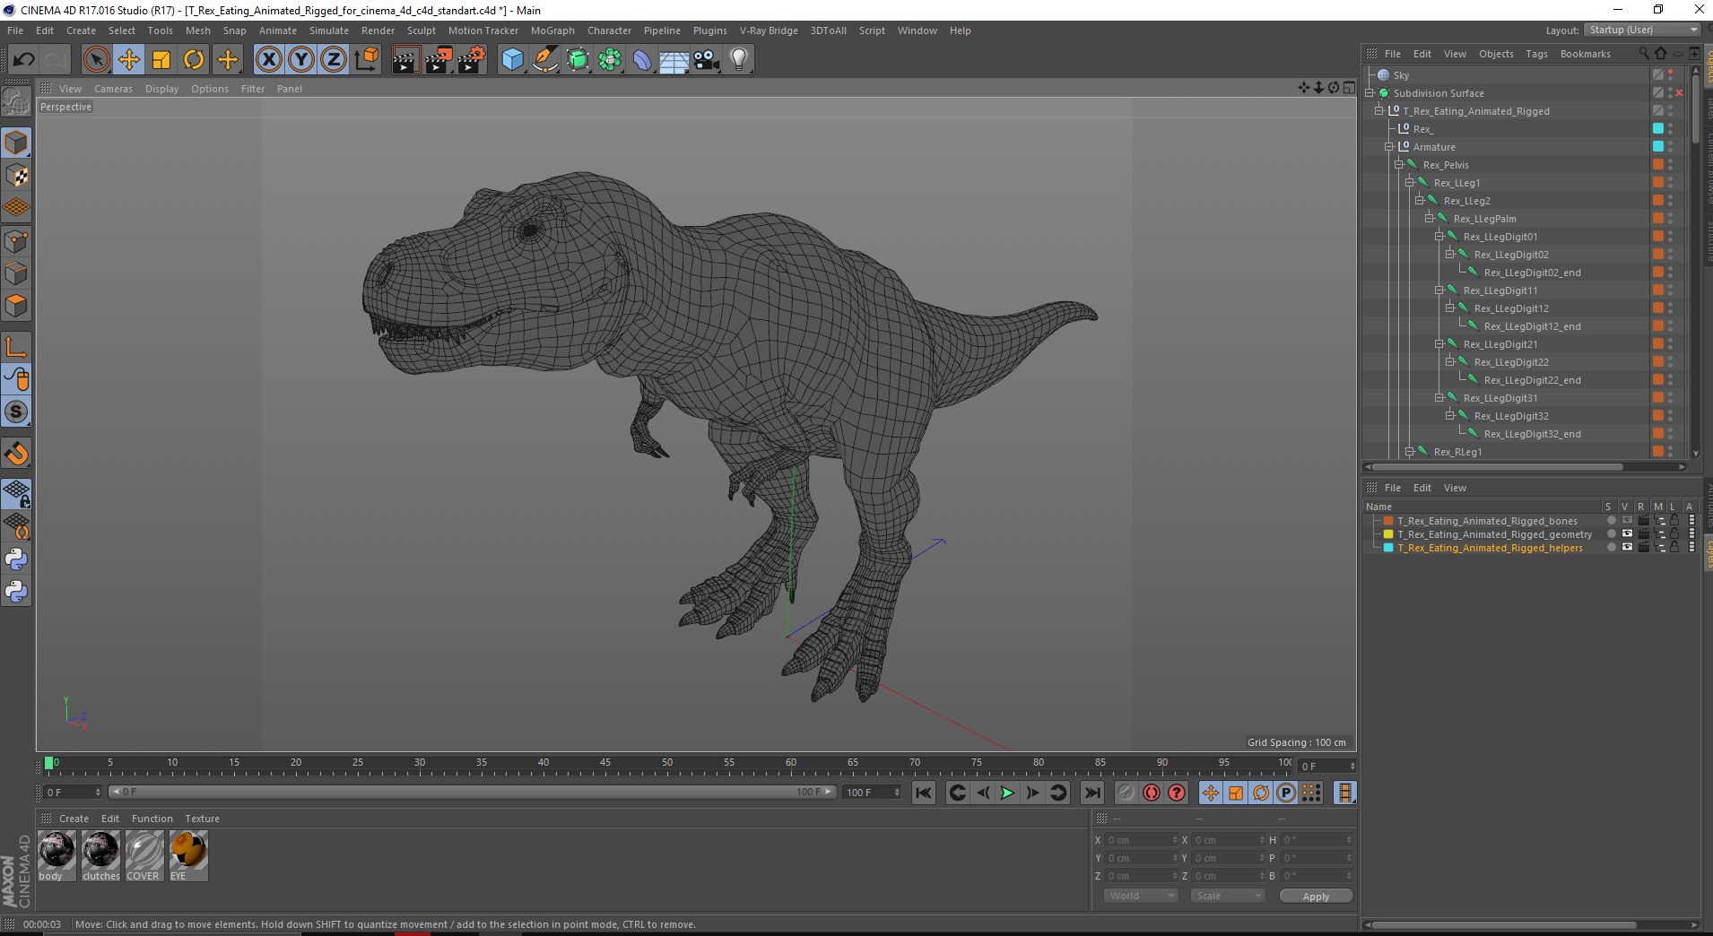
Task: Toggle Snap S icon
Action: 16,412
